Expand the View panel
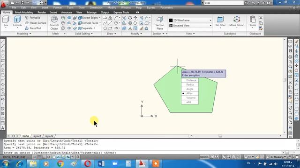The image size is (300, 168). [190, 34]
